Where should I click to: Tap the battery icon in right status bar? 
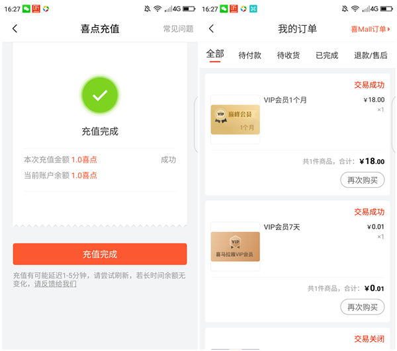386,9
